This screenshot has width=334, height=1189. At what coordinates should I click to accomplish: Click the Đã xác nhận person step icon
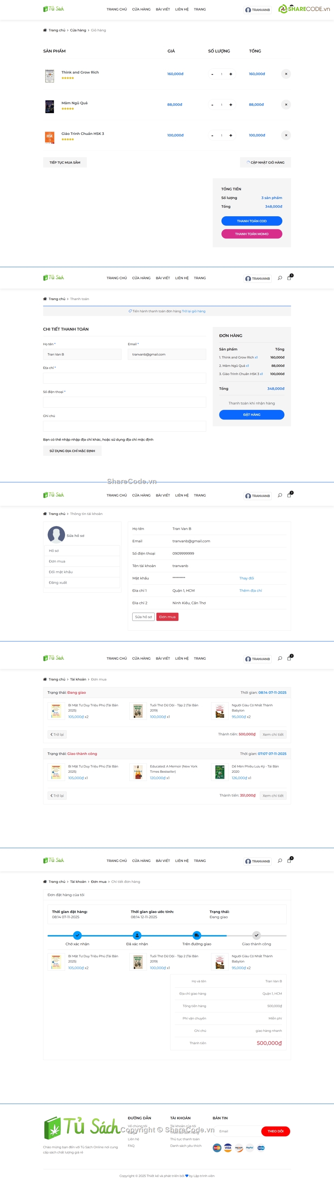click(137, 935)
